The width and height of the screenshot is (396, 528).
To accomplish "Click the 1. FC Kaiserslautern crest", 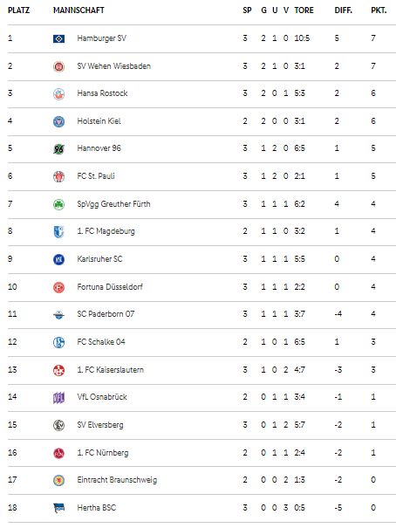I will coord(59,370).
